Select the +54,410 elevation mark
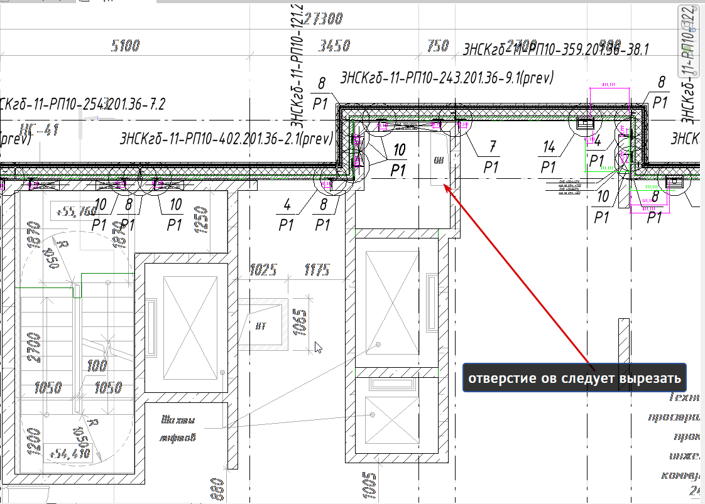705x504 pixels. click(x=70, y=454)
